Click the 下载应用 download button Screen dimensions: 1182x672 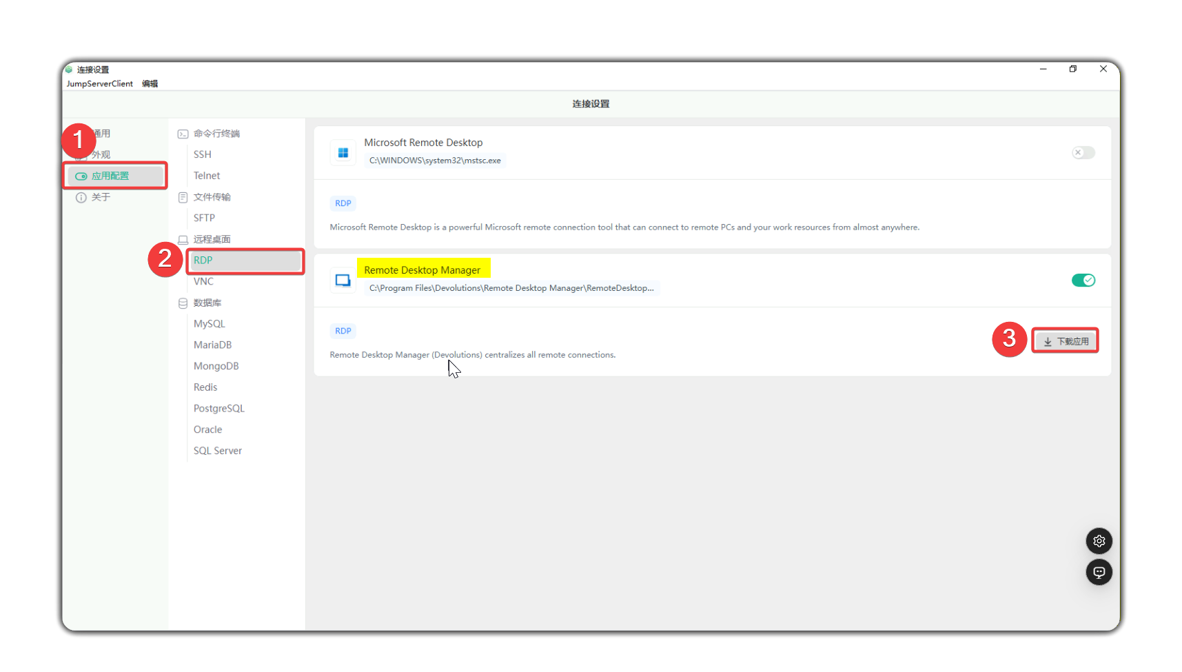[1065, 341]
